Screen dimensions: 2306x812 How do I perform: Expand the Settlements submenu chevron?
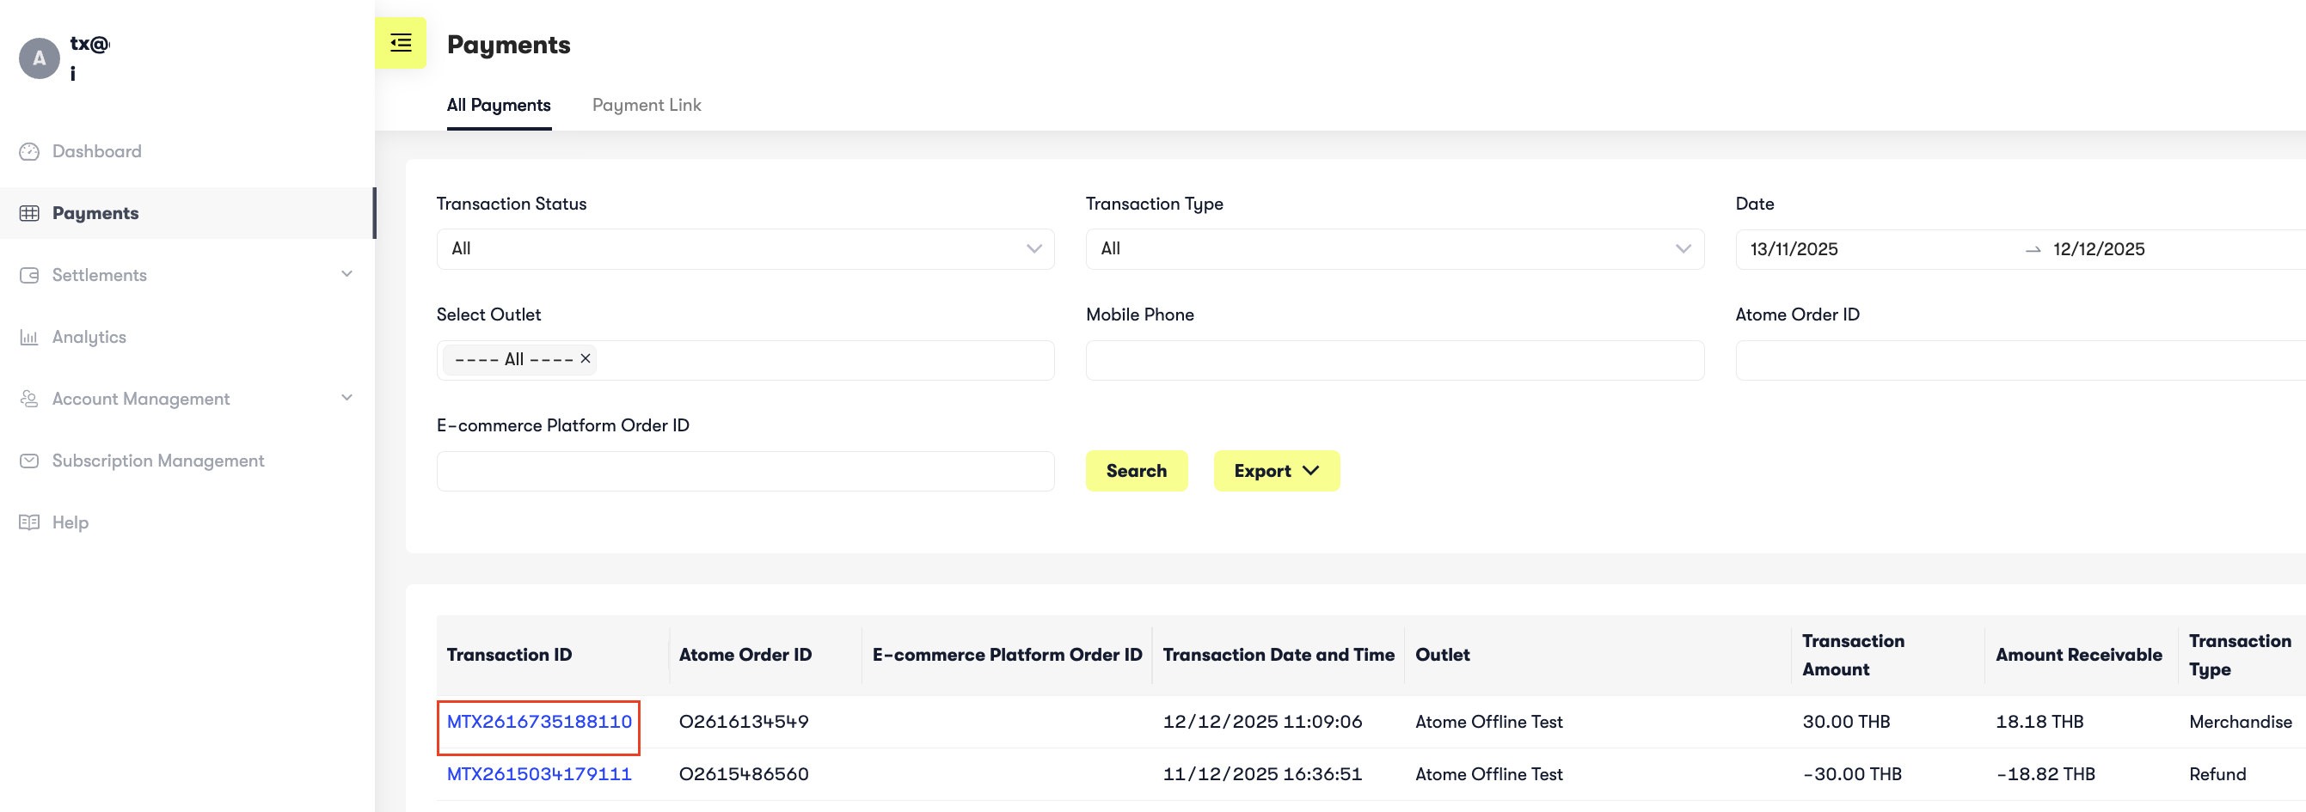coord(347,275)
